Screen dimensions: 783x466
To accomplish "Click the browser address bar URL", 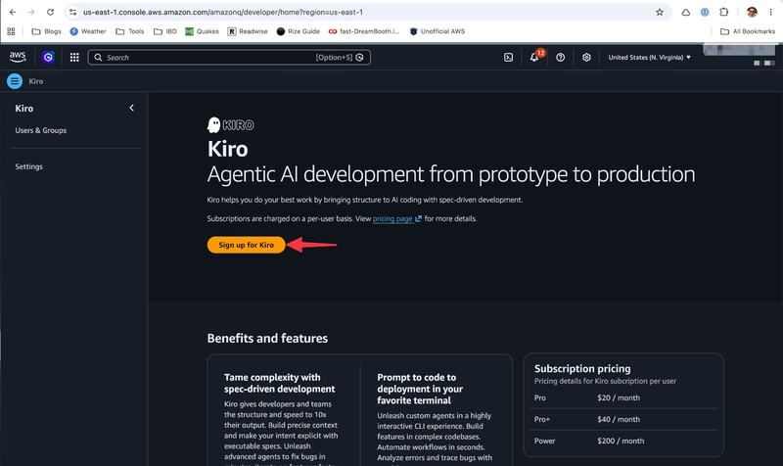I will tap(223, 12).
